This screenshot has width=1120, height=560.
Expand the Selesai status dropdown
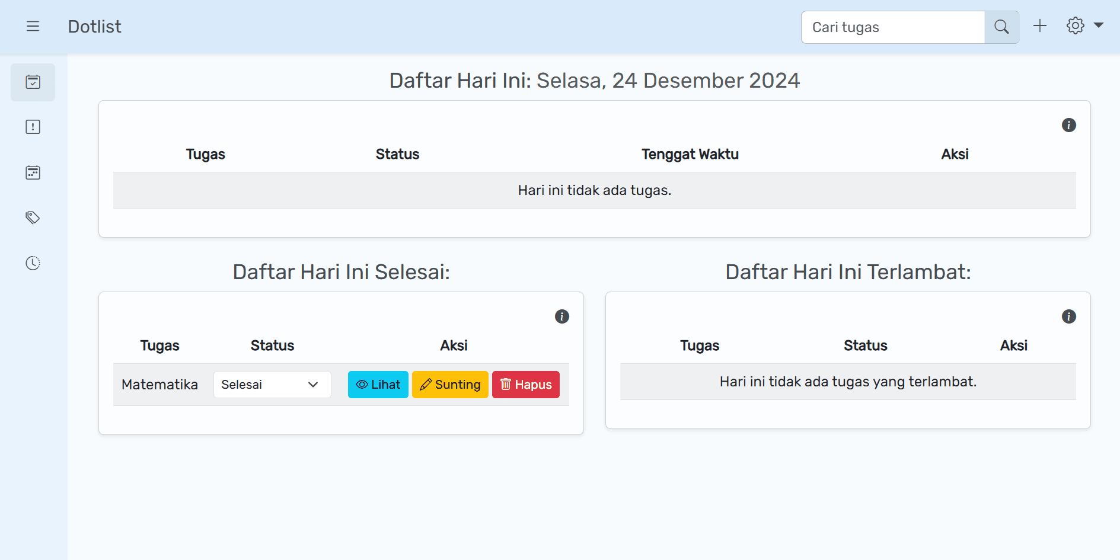point(272,385)
